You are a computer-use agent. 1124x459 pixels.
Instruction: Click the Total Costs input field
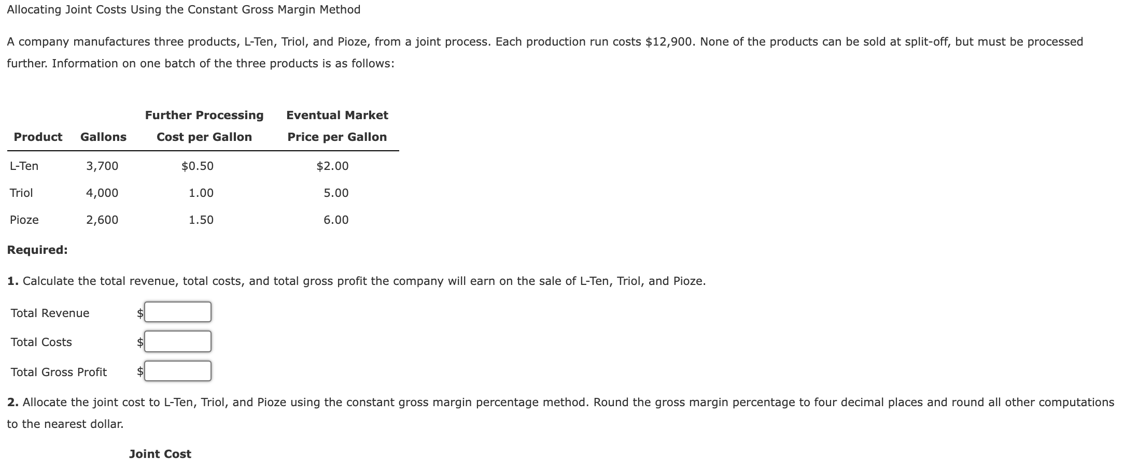point(177,341)
